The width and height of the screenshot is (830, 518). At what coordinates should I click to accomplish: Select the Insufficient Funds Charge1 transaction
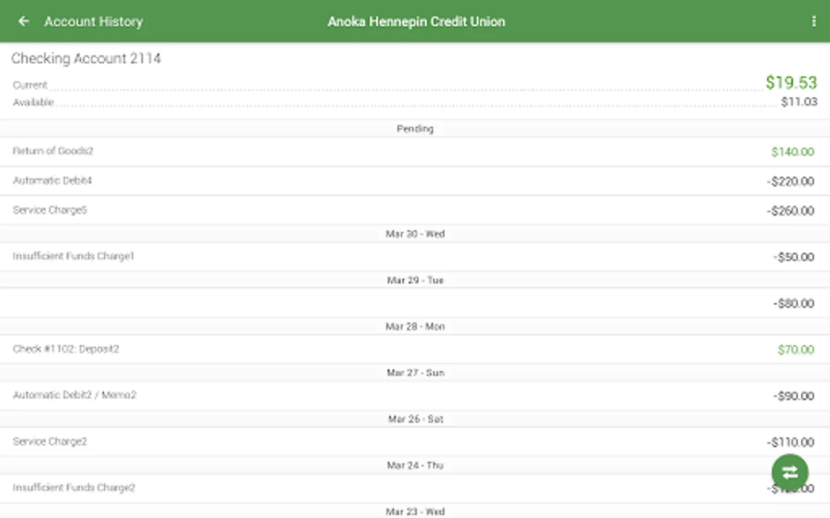[x=73, y=256]
